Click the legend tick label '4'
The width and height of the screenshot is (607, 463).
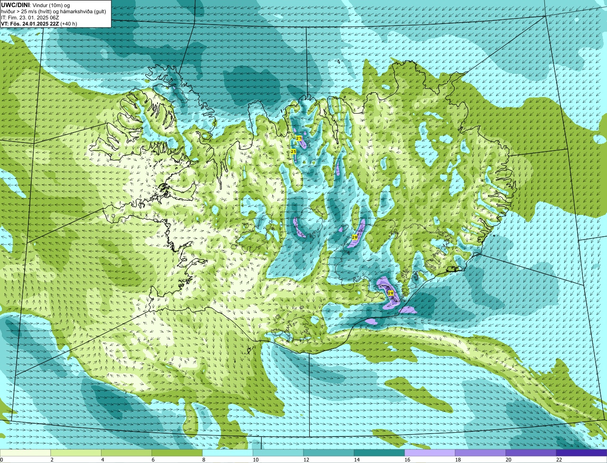click(102, 460)
